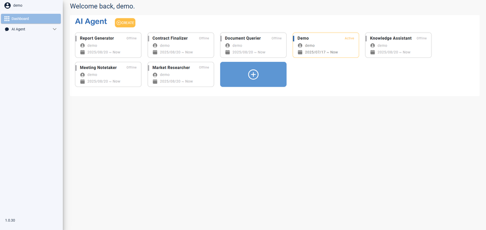This screenshot has width=486, height=230.
Task: Click the calendar icon on Market Researcher card
Action: coord(155,81)
